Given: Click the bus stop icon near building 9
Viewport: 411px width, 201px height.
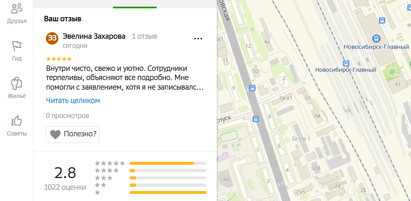Looking at the screenshot, I should click(253, 88).
